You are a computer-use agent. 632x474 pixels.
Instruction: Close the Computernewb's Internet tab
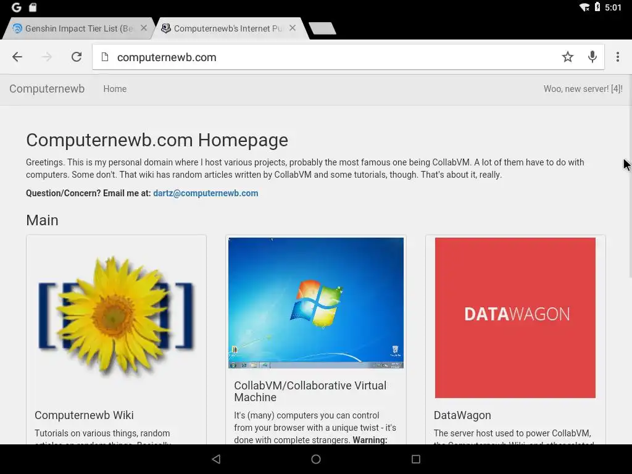tap(293, 28)
